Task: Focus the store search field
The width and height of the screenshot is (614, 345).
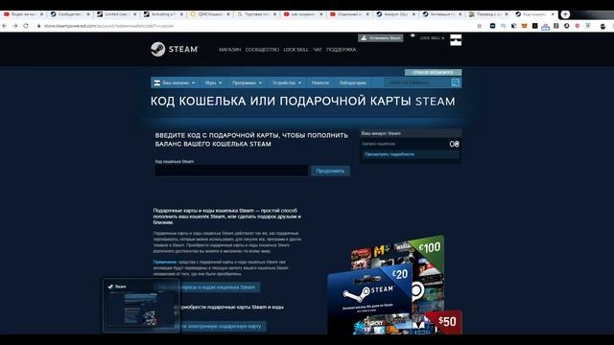Action: 417,82
